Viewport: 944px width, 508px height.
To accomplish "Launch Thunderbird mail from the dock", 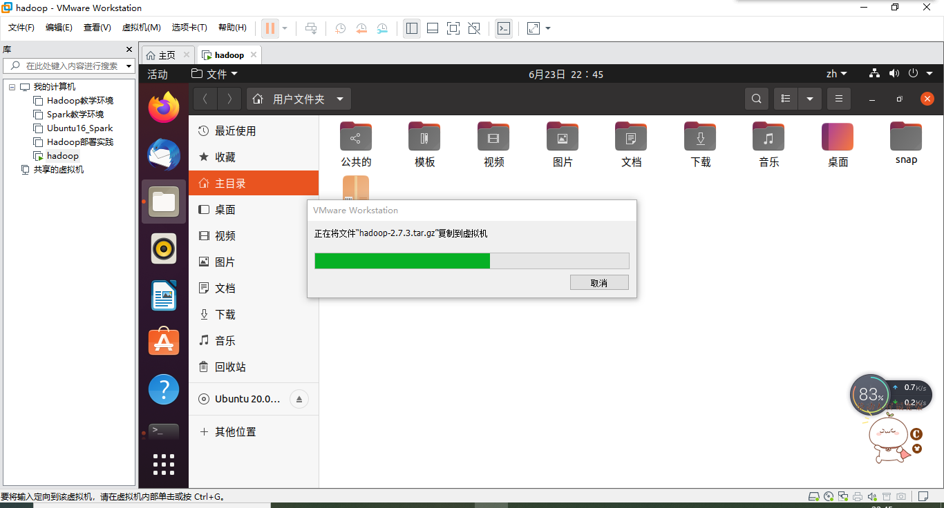I will 164,155.
